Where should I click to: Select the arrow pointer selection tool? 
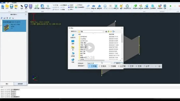click(22, 7)
